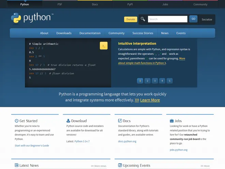Click the Docs notebook icon
225x169 pixels.
pos(120,121)
